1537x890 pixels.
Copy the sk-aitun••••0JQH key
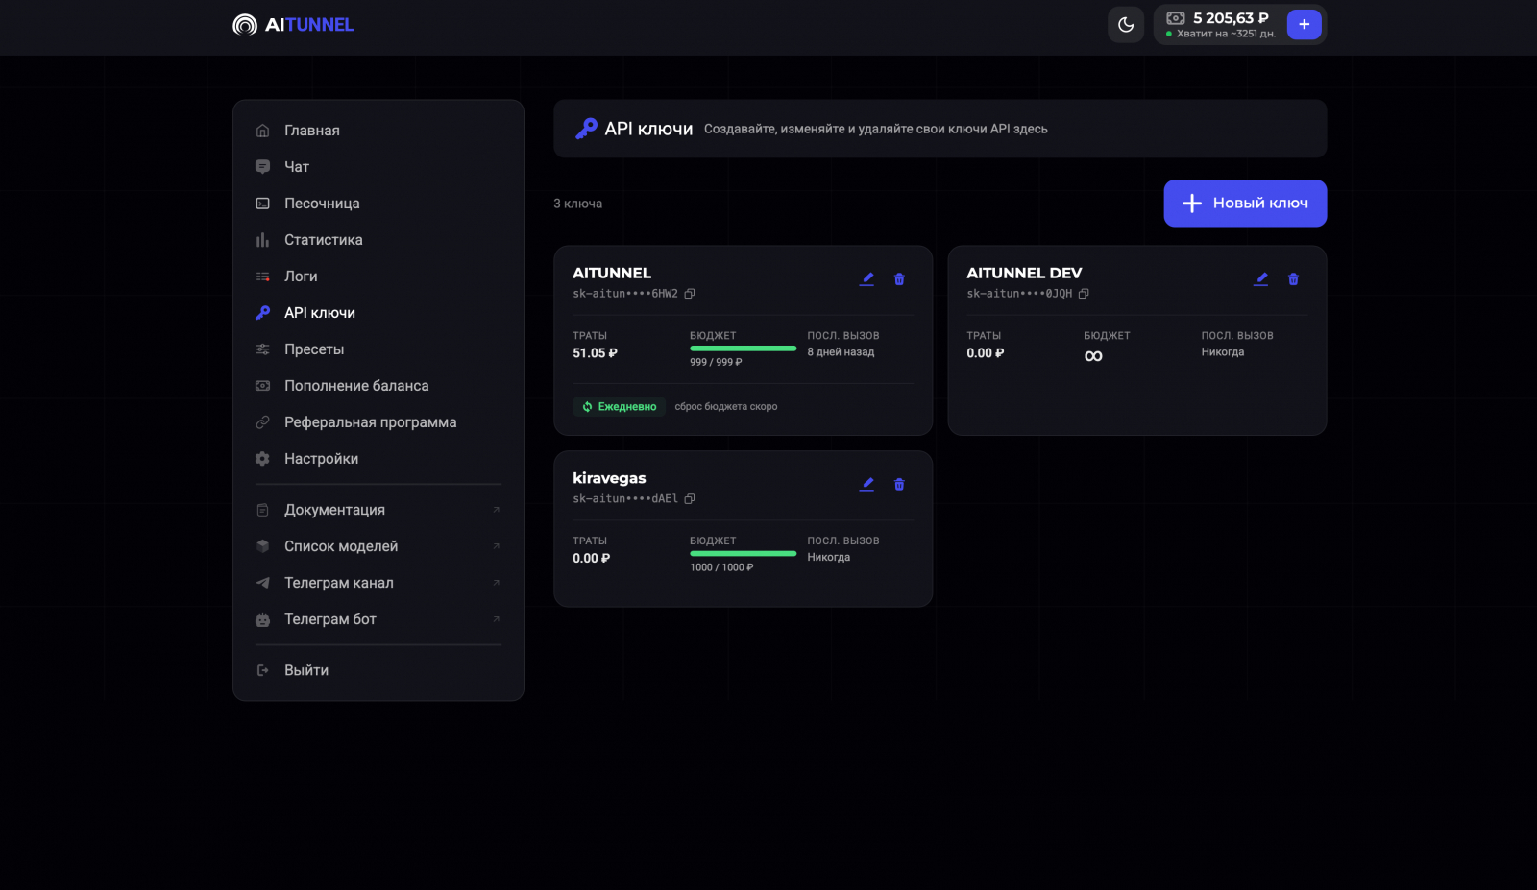(x=1084, y=294)
